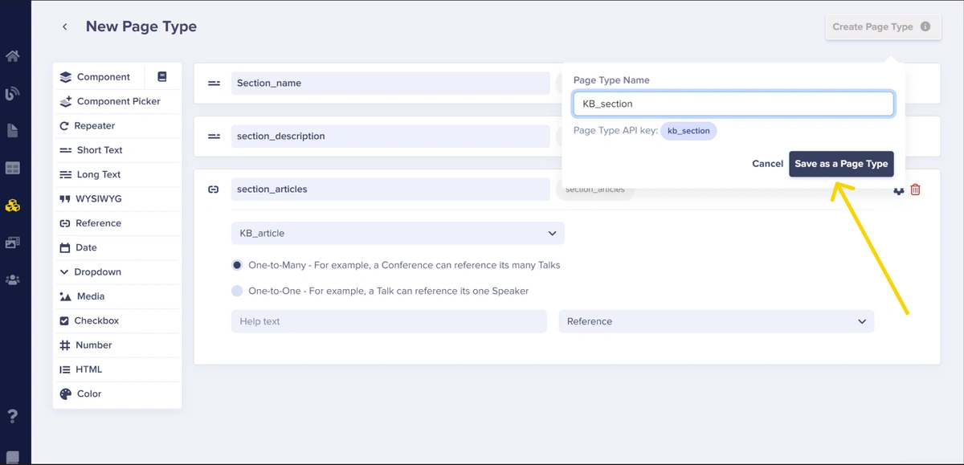Expand the KB_article dropdown
This screenshot has height=465, width=964.
pyautogui.click(x=398, y=233)
